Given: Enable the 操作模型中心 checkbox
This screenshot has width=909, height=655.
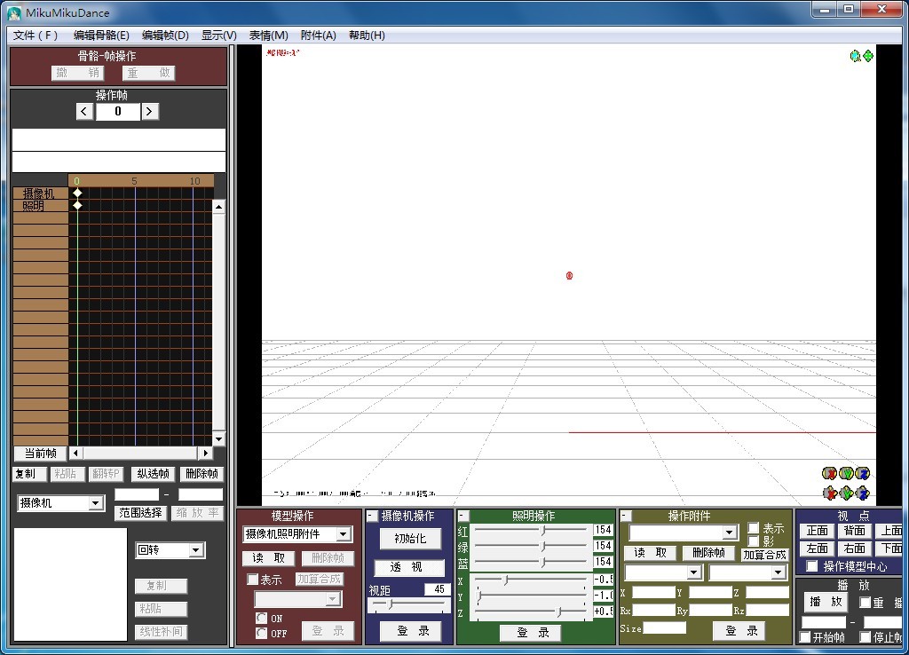Looking at the screenshot, I should point(811,566).
